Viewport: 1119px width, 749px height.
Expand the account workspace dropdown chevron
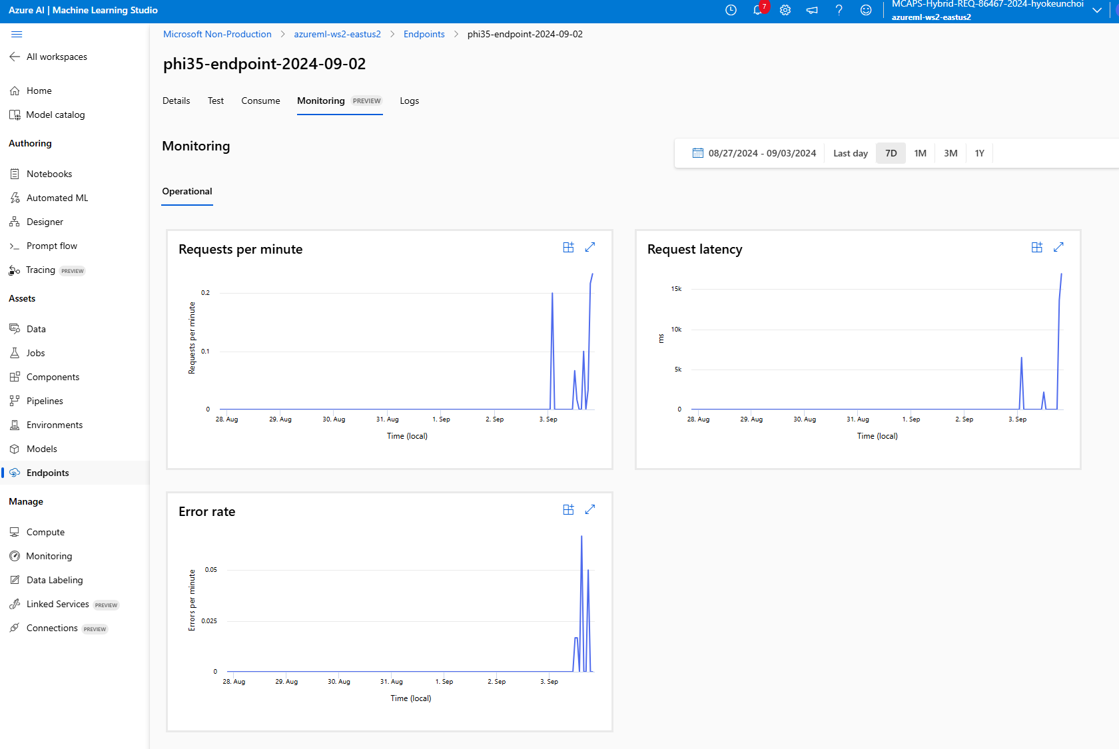pos(1097,10)
